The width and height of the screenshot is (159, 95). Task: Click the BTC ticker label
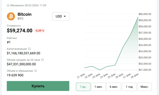coord(21,18)
